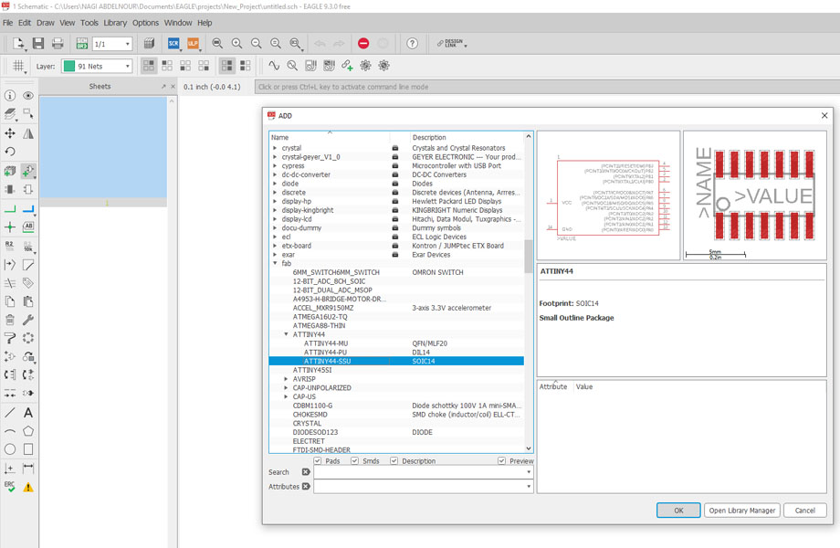Run a script with the SCR icon
The image size is (840, 548).
(x=173, y=44)
